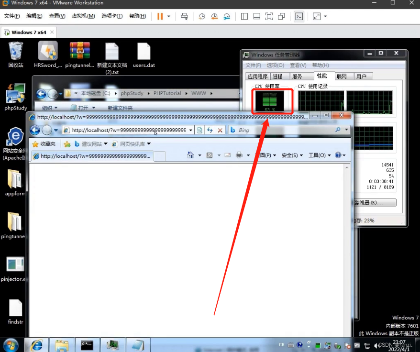Open the 安全(S) menu in IE
420x352 pixels.
tap(292, 155)
